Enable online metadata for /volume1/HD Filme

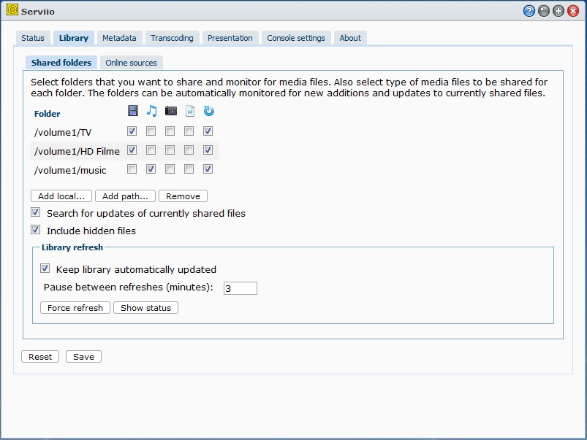(x=189, y=150)
